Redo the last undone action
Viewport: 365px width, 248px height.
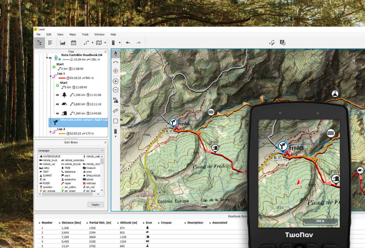(139, 43)
